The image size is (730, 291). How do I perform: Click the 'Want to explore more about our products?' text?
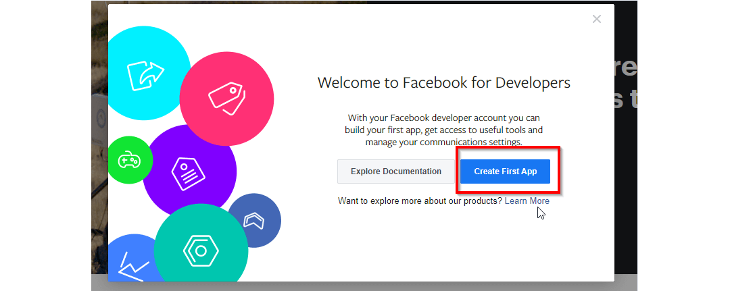tap(420, 201)
